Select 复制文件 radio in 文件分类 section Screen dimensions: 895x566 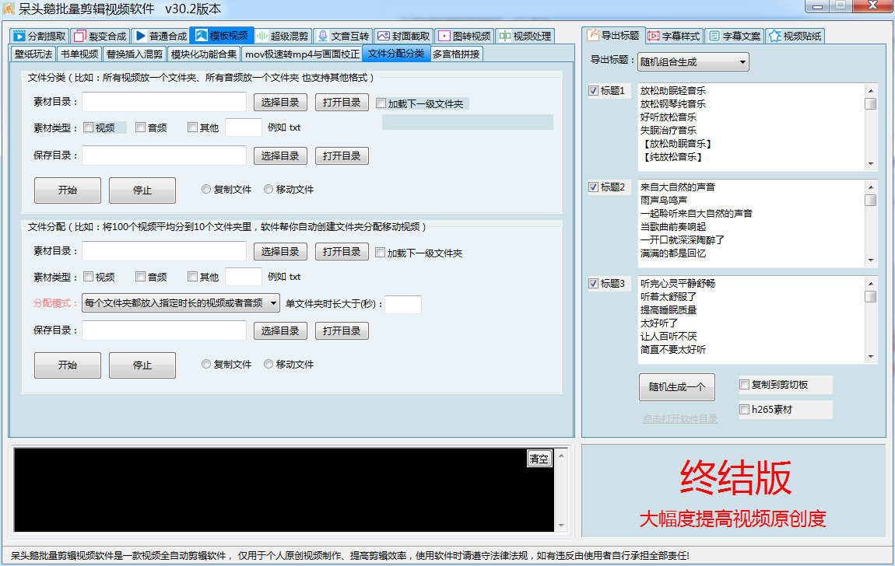click(206, 189)
